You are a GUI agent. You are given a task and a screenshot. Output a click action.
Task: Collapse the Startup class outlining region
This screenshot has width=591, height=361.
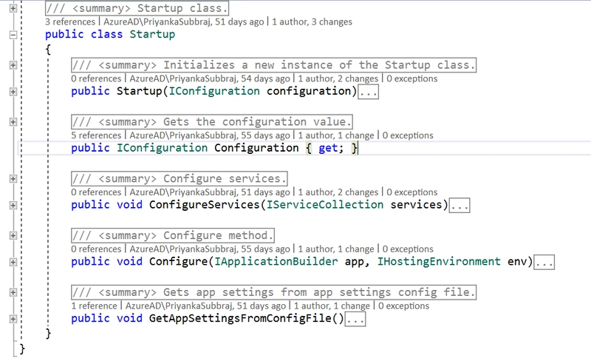pyautogui.click(x=13, y=35)
